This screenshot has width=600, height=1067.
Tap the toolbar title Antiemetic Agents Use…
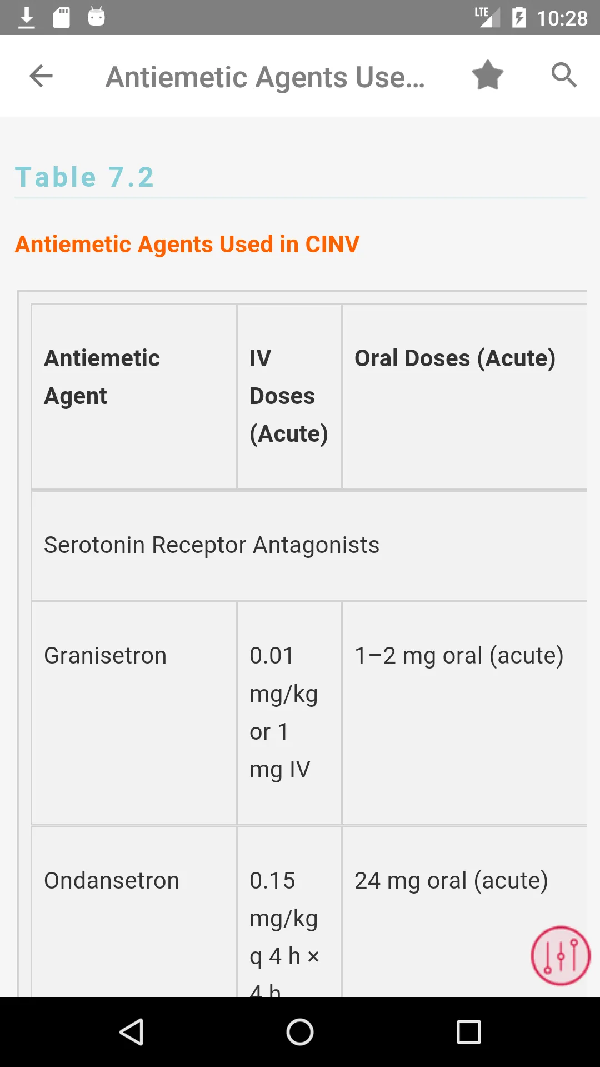coord(266,77)
